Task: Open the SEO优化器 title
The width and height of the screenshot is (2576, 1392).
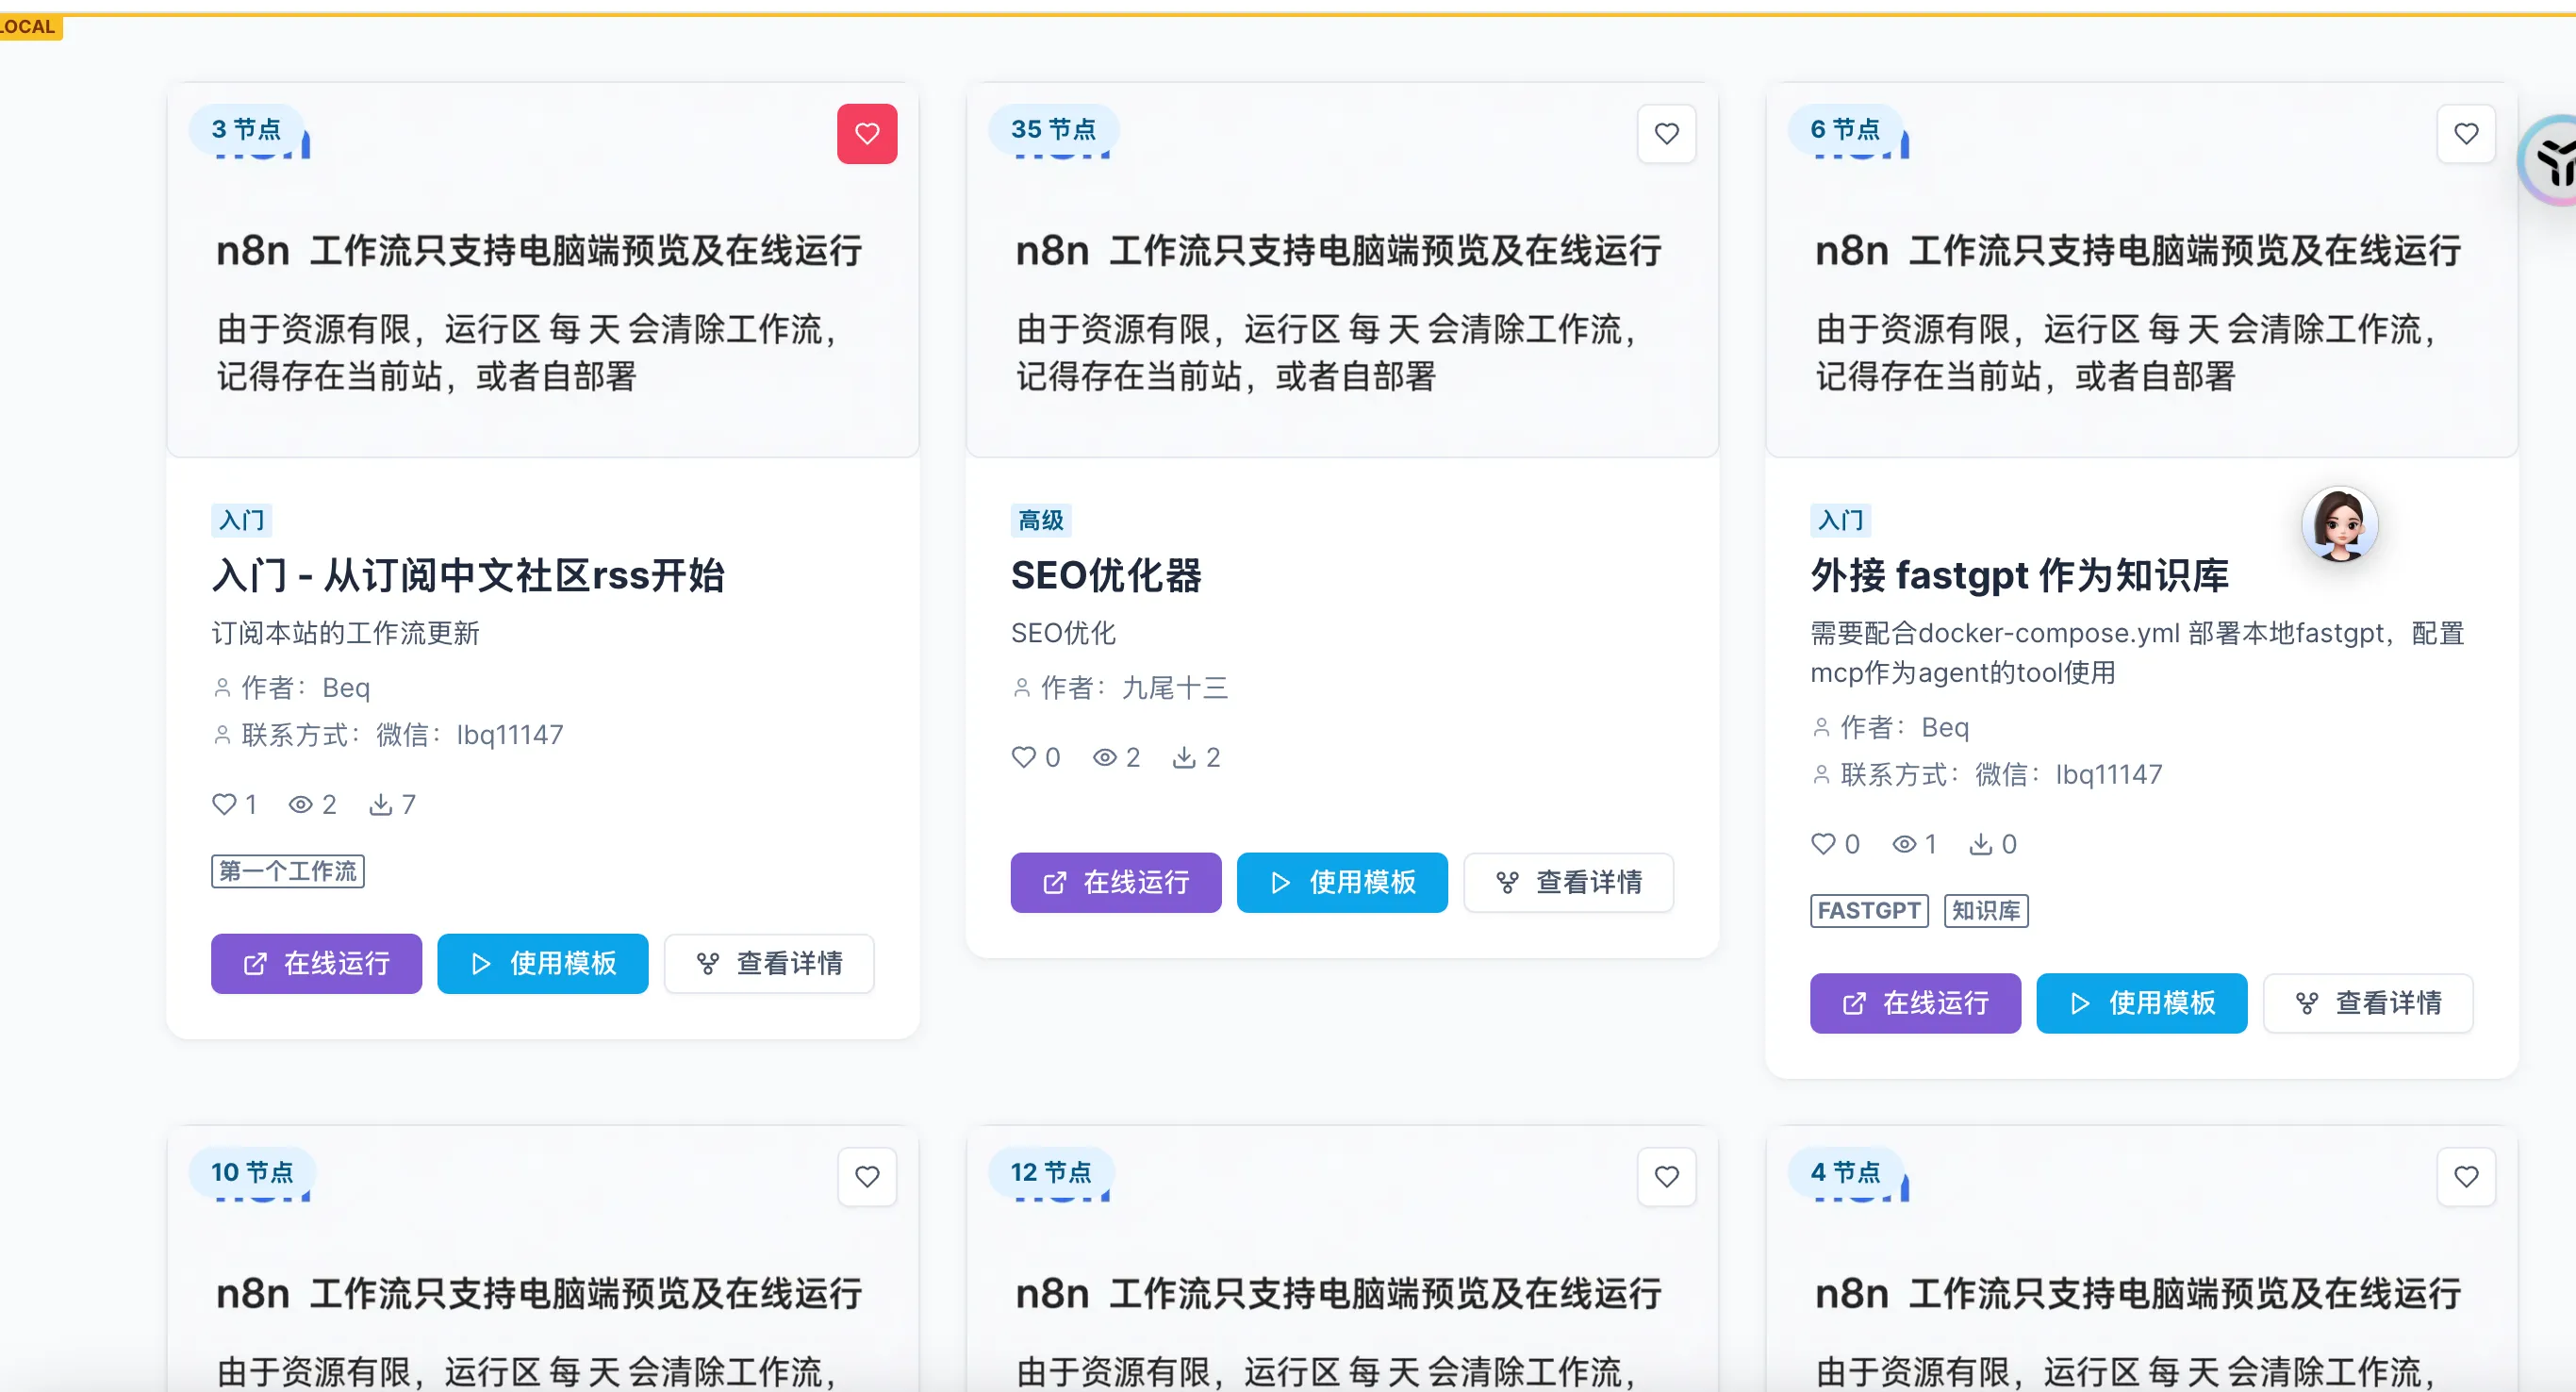Action: tap(1106, 575)
